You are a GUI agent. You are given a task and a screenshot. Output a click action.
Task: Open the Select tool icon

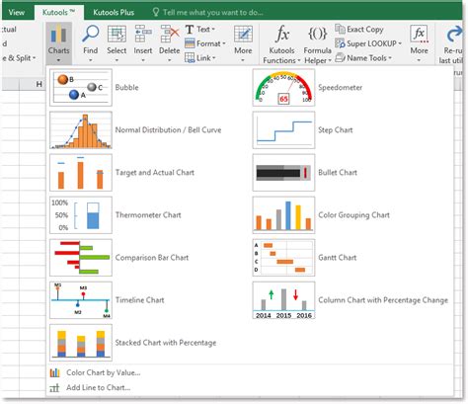(x=117, y=34)
